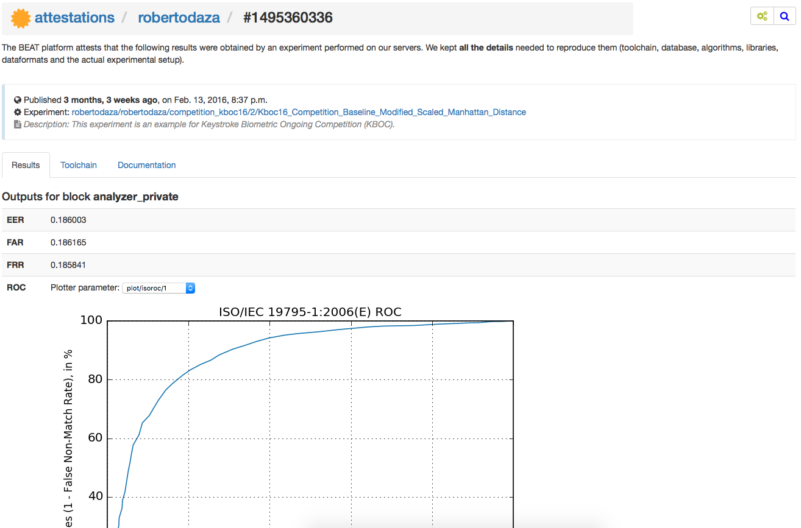Click the FRR row label

point(15,265)
